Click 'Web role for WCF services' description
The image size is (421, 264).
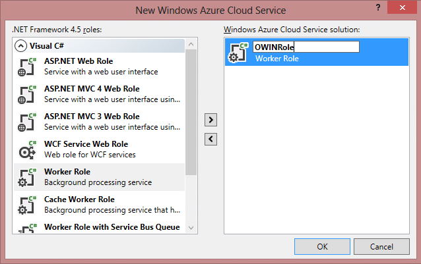click(90, 155)
